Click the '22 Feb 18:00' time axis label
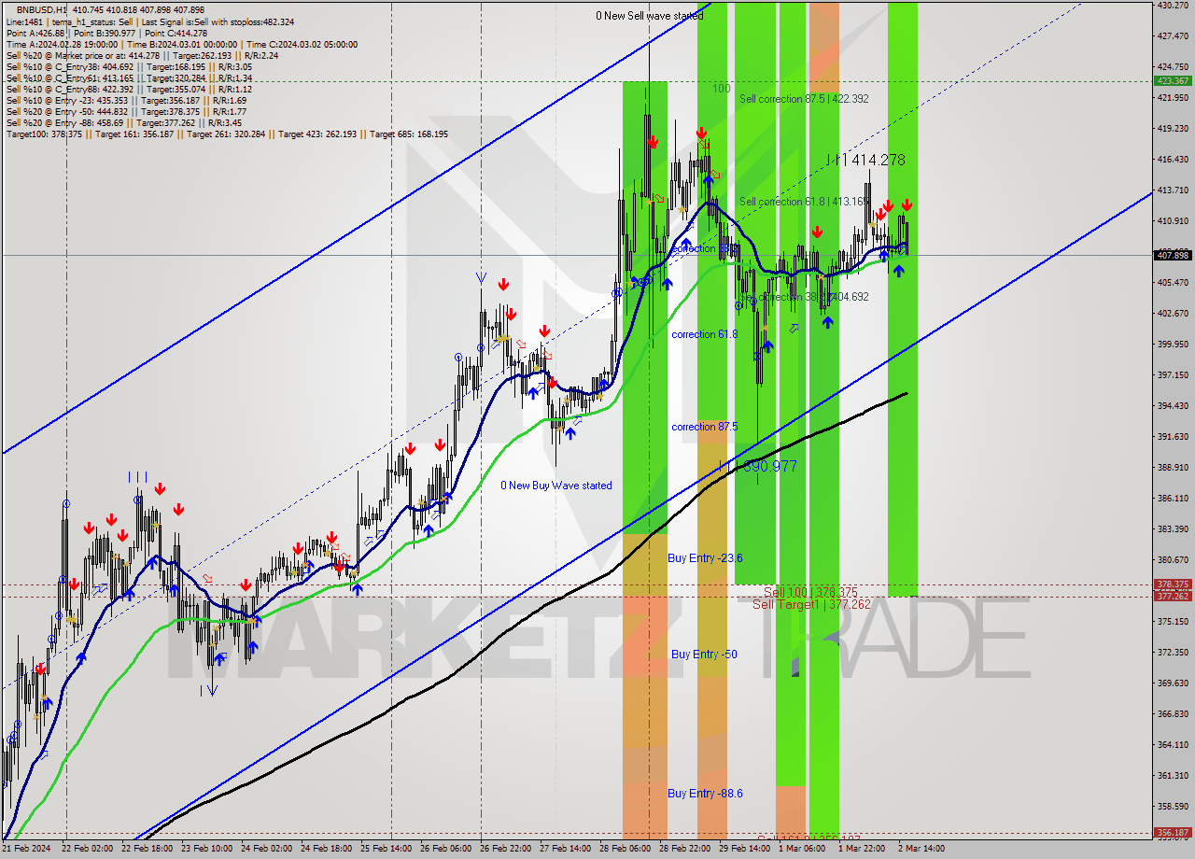The width and height of the screenshot is (1195, 859). point(146,849)
